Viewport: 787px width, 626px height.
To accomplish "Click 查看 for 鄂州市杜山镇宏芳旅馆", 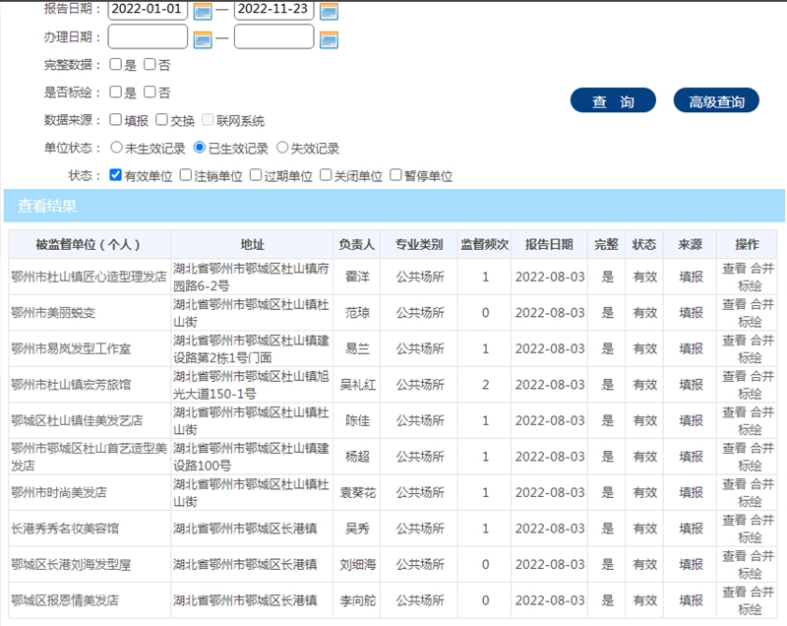I will tap(734, 376).
